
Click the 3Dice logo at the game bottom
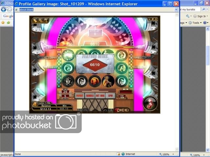click(x=122, y=110)
